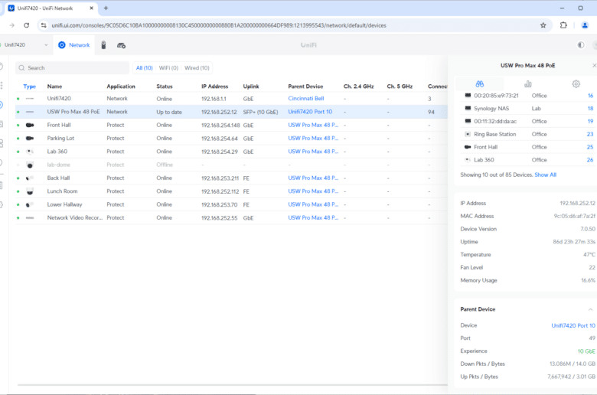The width and height of the screenshot is (597, 395).
Task: Click Show All devices link
Action: tap(545, 175)
